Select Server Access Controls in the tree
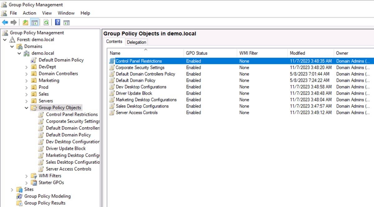374x207 pixels. (x=69, y=169)
